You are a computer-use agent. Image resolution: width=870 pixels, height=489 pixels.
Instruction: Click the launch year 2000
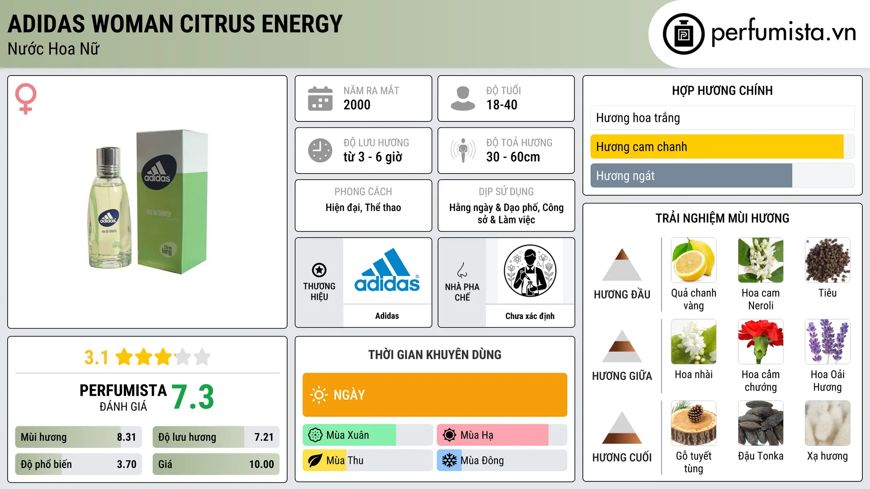click(x=357, y=105)
